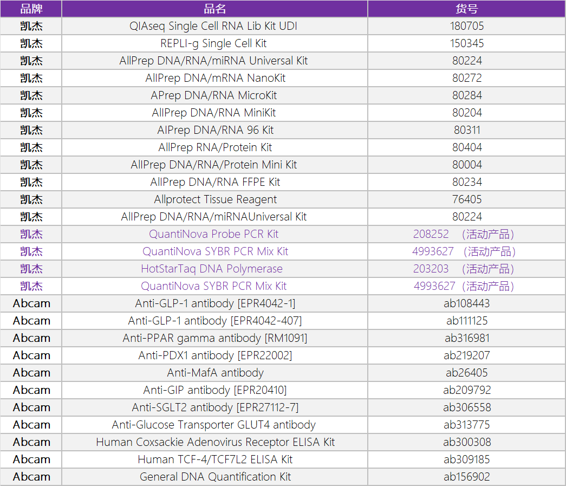Click Allprotect Tissue Reagent cell
This screenshot has height=486, width=566.
pos(215,199)
